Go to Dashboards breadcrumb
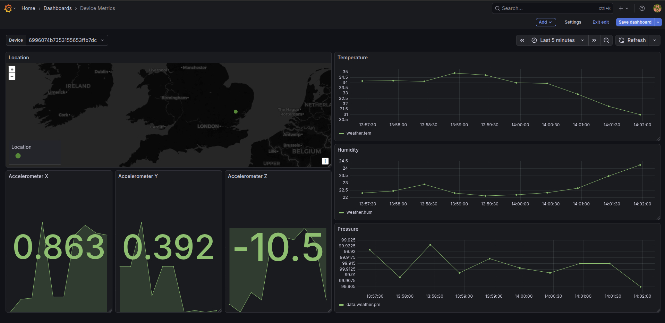Screen dimensions: 665x323 (x=58, y=8)
